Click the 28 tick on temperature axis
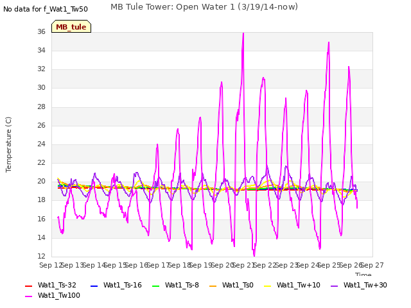The width and height of the screenshot is (411, 308). coord(41,107)
